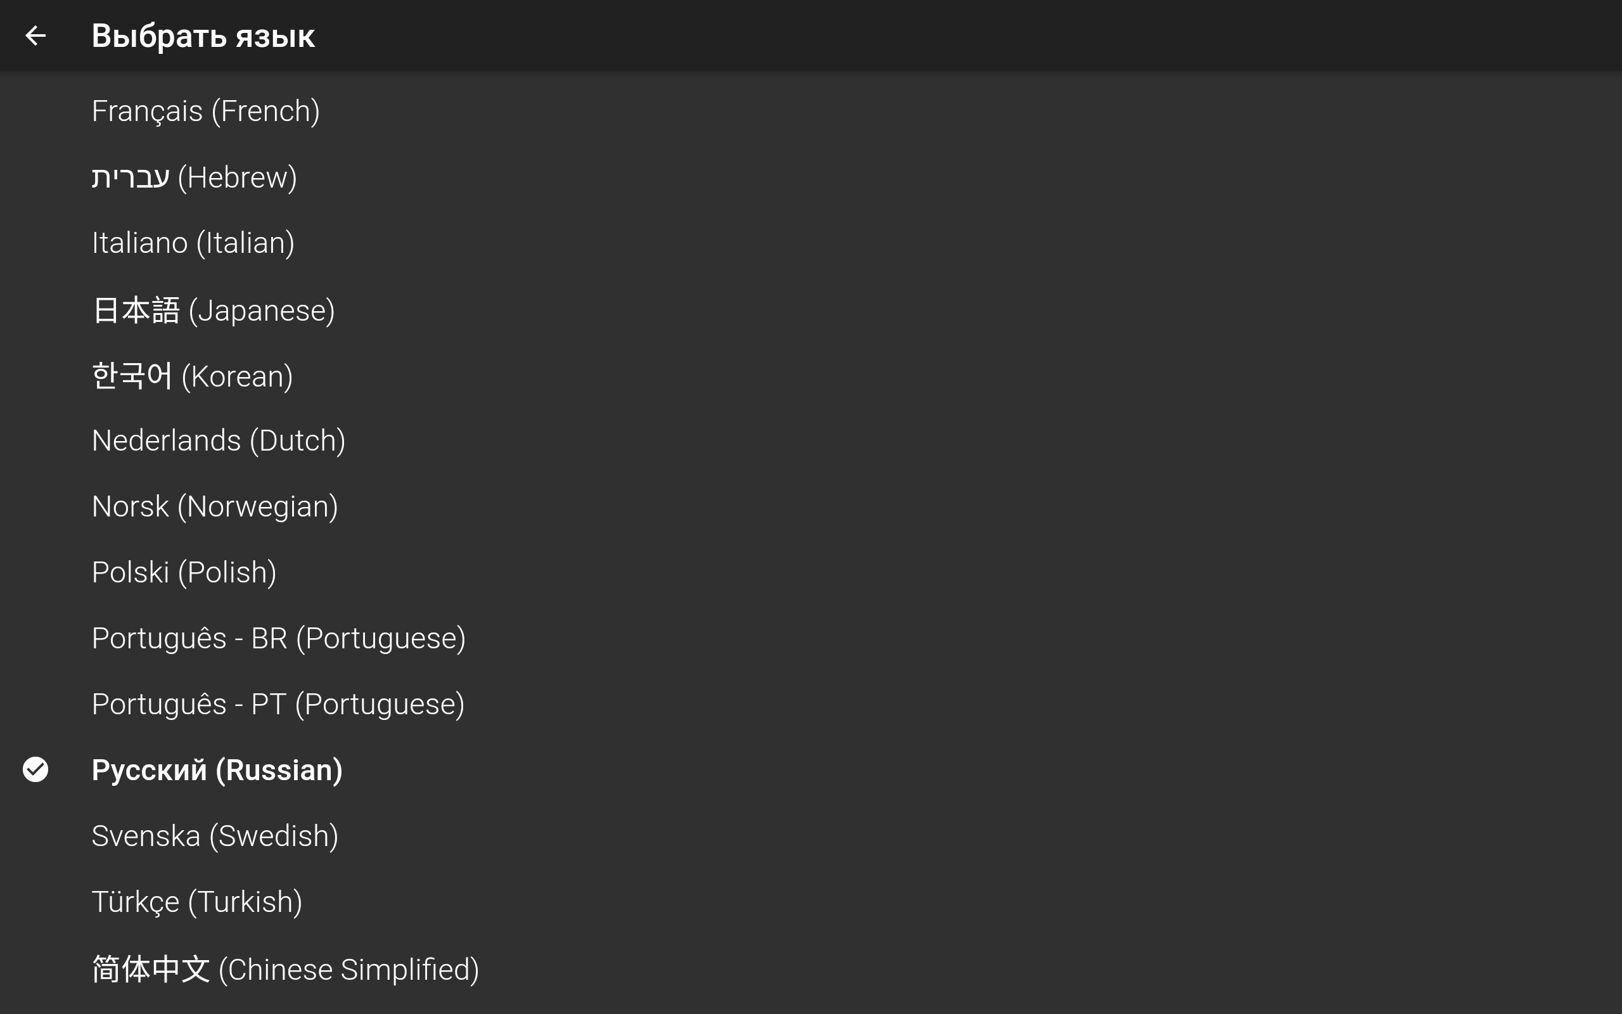Switch language to Korean
Viewport: 1622px width, 1014px height.
click(193, 376)
